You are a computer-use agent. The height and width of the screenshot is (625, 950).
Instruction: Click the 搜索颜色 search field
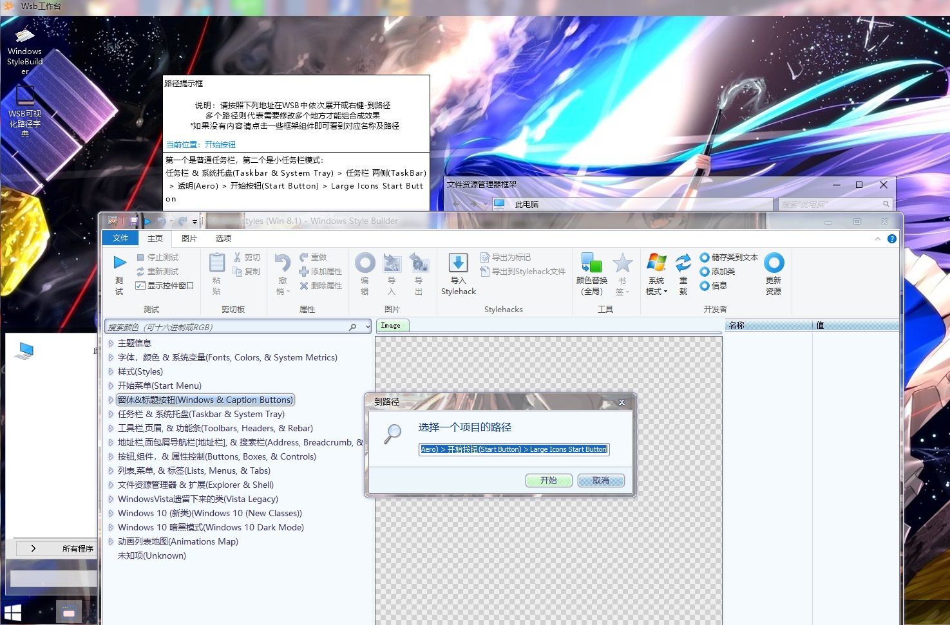[238, 327]
